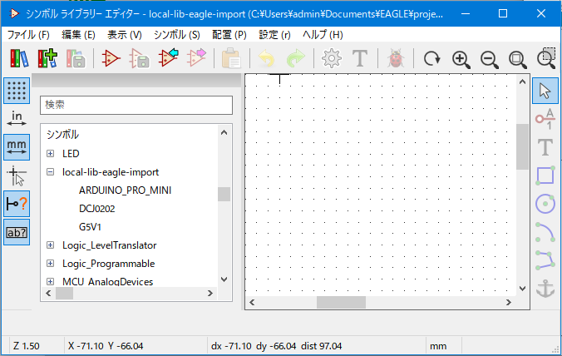This screenshot has width=562, height=356.
Task: Open 配置 (P) menu
Action: click(x=229, y=35)
